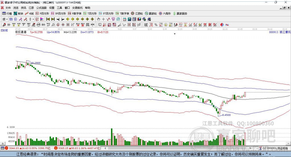Select the circle target drawing tool
This screenshot has width=291, height=157.
pos(58,25)
